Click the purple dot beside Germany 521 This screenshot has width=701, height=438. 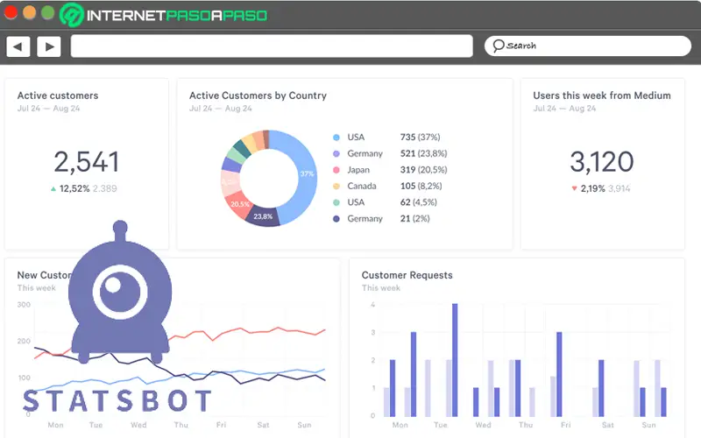click(x=336, y=154)
